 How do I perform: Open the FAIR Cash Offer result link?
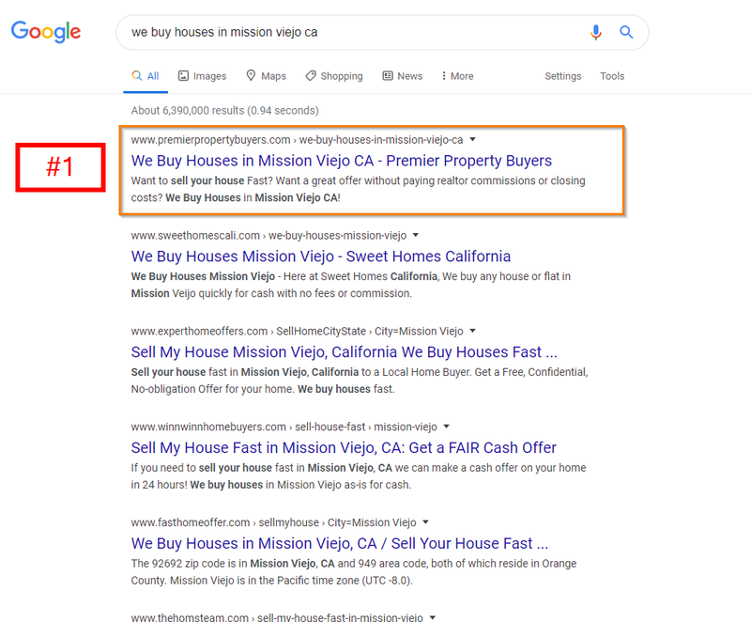point(344,447)
